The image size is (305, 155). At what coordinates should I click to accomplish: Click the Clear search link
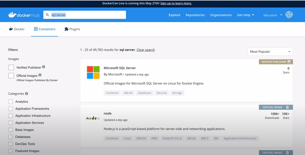(x=146, y=50)
